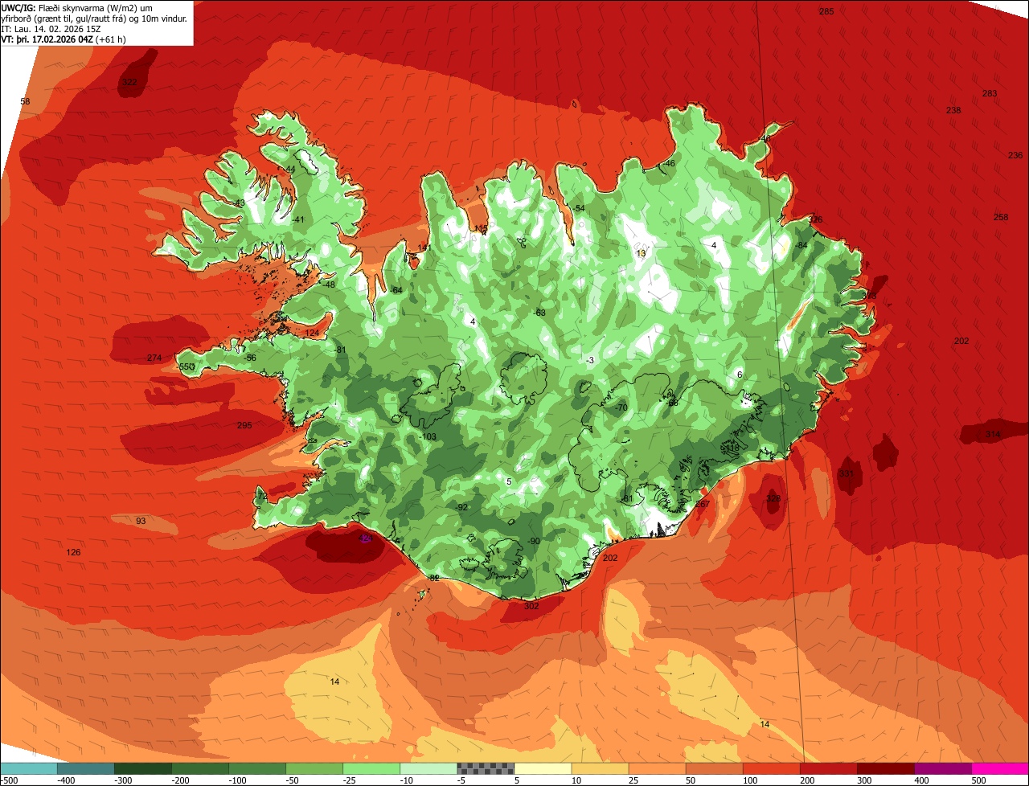The height and width of the screenshot is (786, 1029).
Task: Click the checkered -5 to 5 legend swatch
Action: point(486,768)
